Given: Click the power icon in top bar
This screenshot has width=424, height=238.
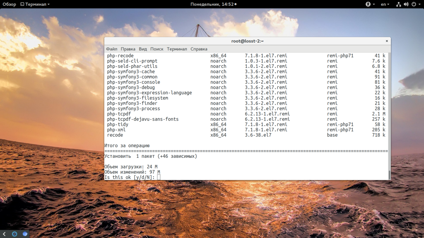Looking at the screenshot, I should click(x=413, y=4).
